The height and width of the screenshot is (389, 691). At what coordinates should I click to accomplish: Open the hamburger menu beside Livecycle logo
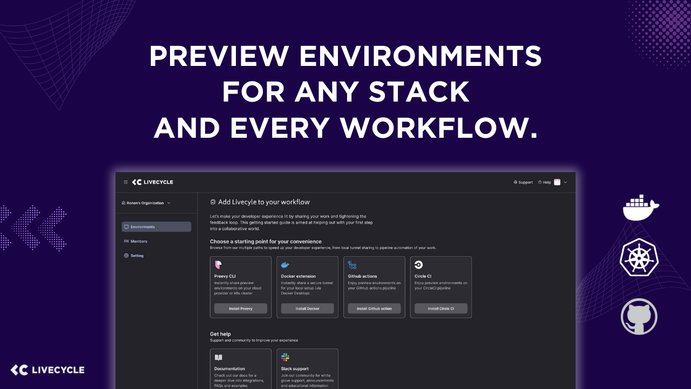pyautogui.click(x=126, y=182)
